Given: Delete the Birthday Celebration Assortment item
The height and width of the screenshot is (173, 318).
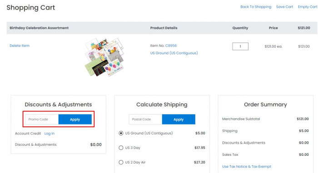Looking at the screenshot, I should [20, 46].
